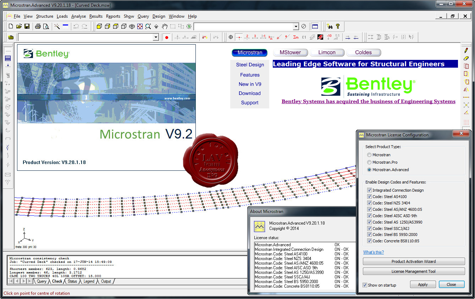The width and height of the screenshot is (475, 299).
Task: Click the Close button in License Configuration
Action: click(451, 284)
